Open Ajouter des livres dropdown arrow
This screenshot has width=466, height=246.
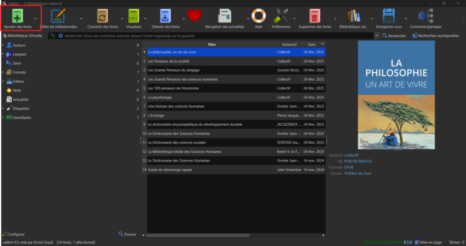click(x=35, y=19)
